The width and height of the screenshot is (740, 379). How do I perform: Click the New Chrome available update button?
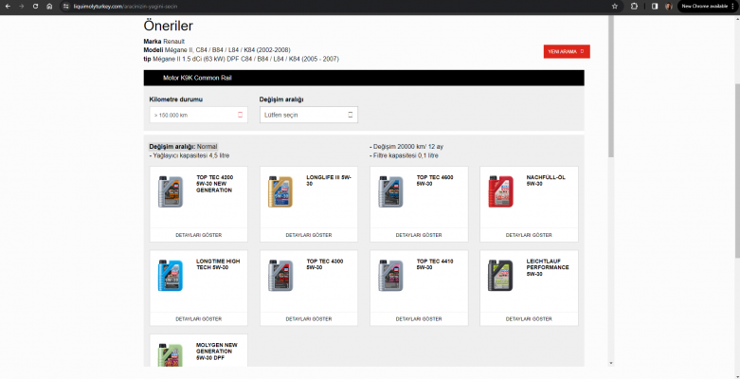(708, 7)
